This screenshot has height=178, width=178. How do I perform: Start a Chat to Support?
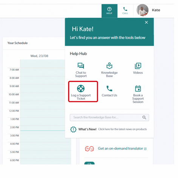click(81, 70)
